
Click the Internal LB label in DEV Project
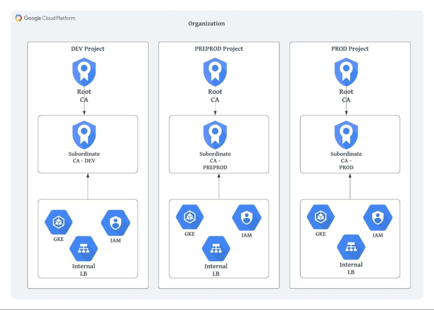click(x=83, y=270)
